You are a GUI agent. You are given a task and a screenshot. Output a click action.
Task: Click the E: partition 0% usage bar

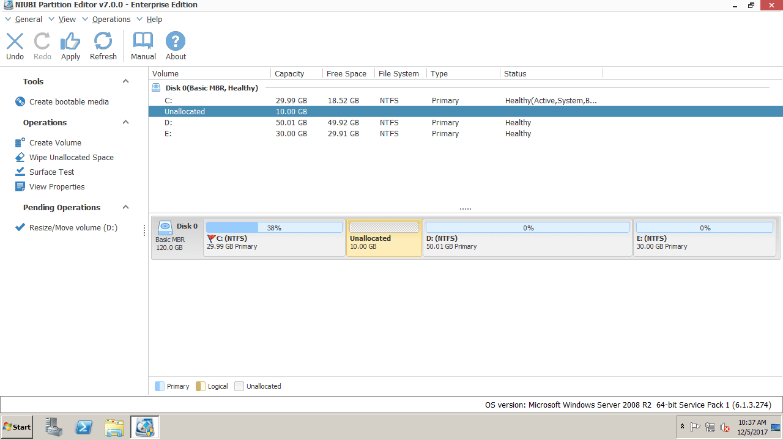705,227
